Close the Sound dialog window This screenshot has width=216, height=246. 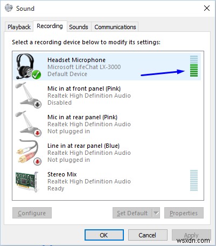pyautogui.click(x=207, y=8)
